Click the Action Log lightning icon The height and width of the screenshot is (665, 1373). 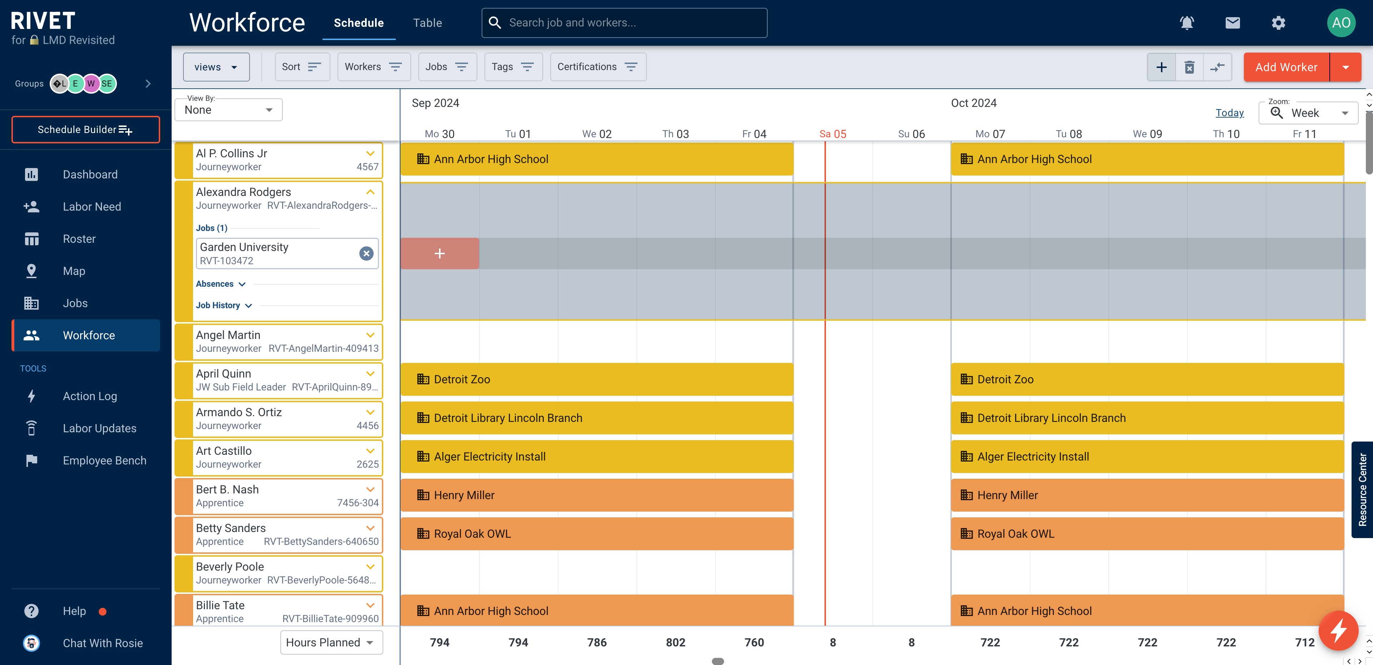pyautogui.click(x=31, y=396)
